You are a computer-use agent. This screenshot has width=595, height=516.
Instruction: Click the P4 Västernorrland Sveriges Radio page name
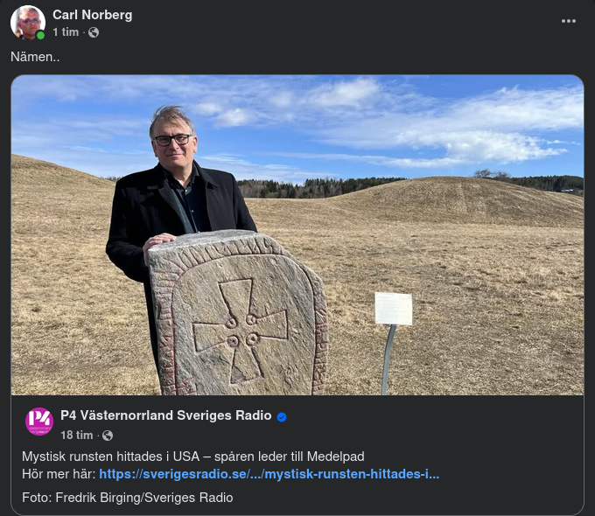(x=166, y=415)
